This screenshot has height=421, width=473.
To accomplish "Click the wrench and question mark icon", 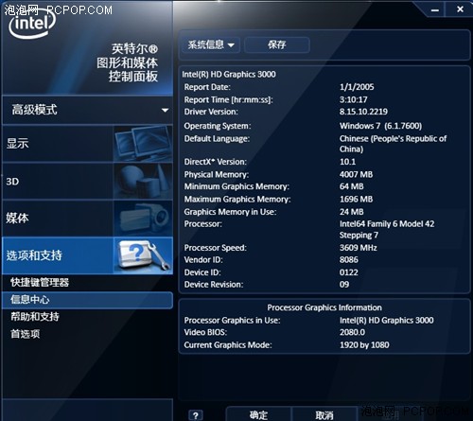I will (143, 255).
